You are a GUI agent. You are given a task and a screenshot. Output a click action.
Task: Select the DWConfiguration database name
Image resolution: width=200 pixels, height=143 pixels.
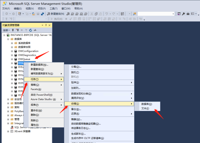(28, 51)
